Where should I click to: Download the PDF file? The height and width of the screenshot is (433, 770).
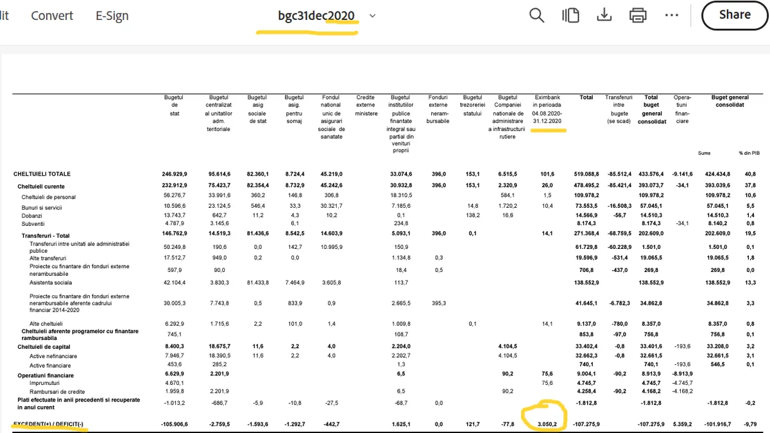(604, 15)
